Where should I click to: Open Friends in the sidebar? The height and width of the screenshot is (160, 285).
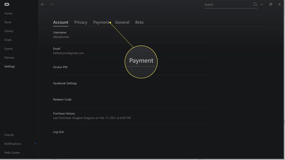9,135
